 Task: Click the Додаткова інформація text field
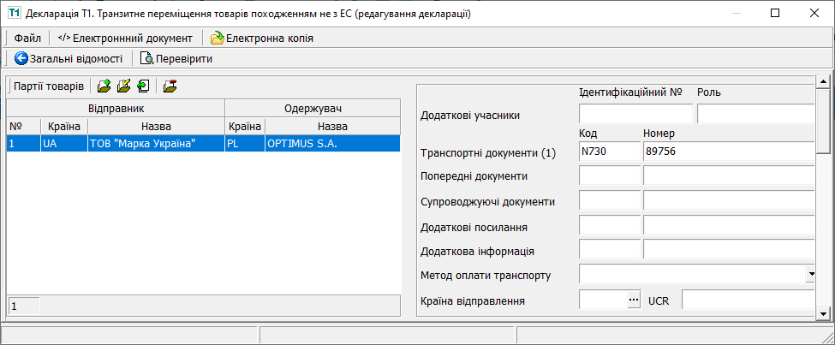(726, 250)
